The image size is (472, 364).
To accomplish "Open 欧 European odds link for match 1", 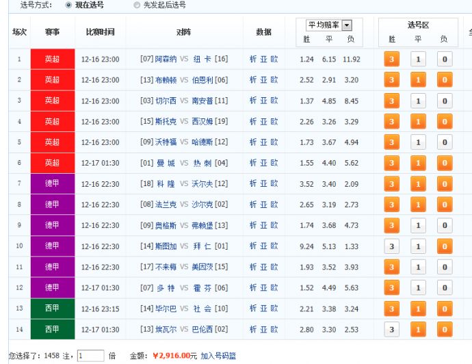I will click(274, 59).
